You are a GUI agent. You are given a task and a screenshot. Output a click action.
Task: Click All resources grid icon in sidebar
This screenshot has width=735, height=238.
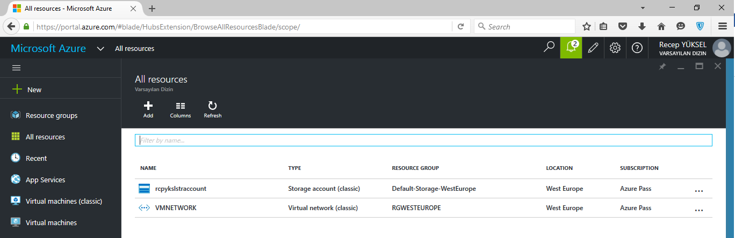click(16, 137)
